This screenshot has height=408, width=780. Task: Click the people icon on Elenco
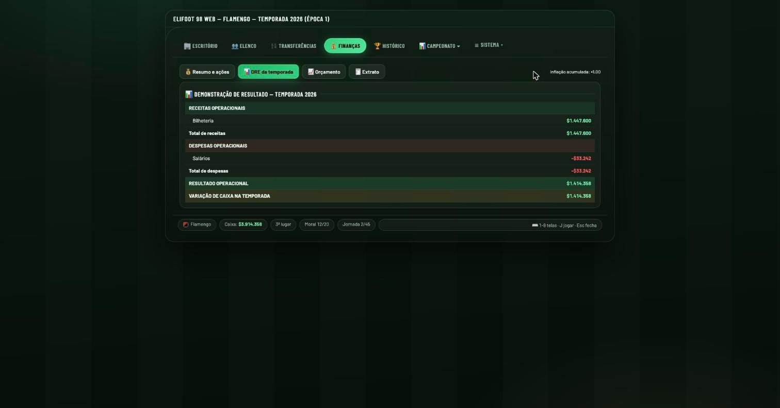coord(235,46)
